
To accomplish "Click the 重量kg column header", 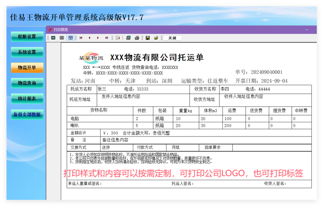I will point(186,111).
